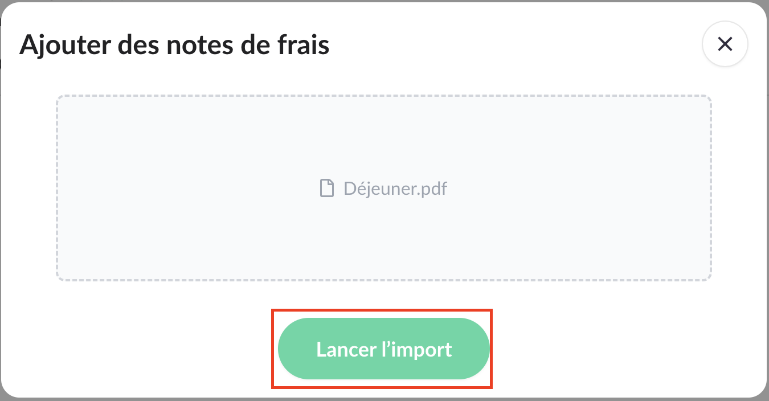Dismiss the expense report modal
Image resolution: width=769 pixels, height=401 pixels.
pyautogui.click(x=725, y=44)
